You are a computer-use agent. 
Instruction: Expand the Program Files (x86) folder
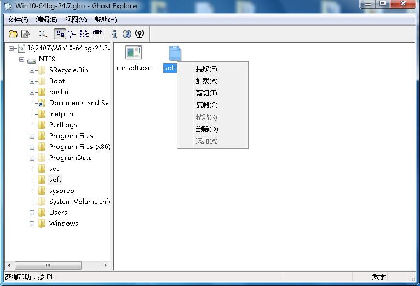point(32,147)
